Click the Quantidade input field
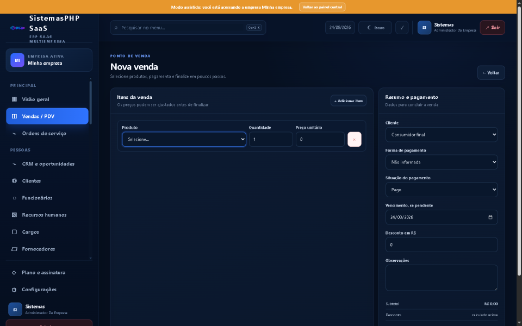522x326 pixels. (271, 140)
